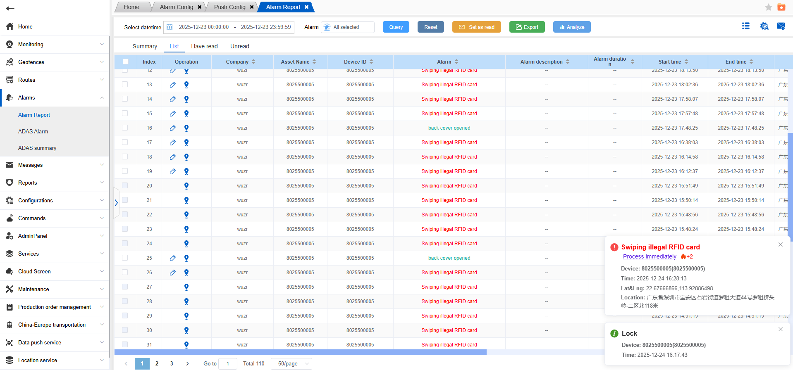
Task: Click the mail envelope icon at top right
Action: point(781,26)
